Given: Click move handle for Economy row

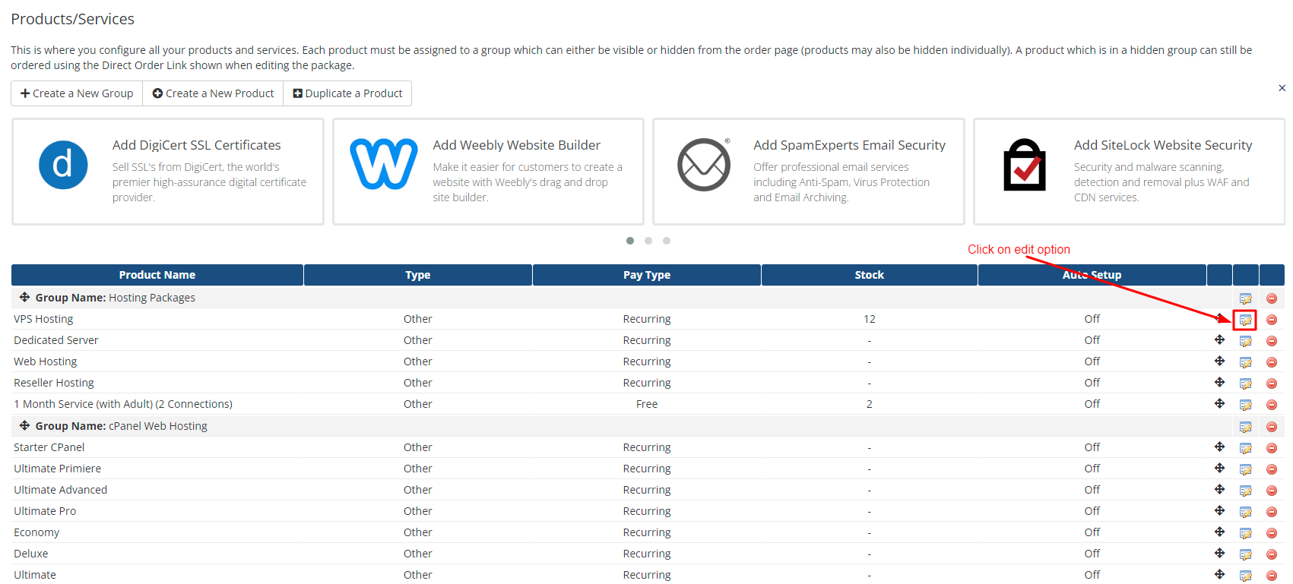Looking at the screenshot, I should coord(1219,532).
